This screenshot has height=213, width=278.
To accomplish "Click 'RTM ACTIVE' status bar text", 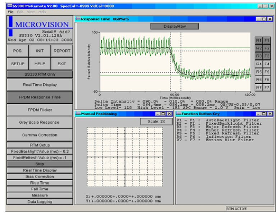I will (x=237, y=209).
